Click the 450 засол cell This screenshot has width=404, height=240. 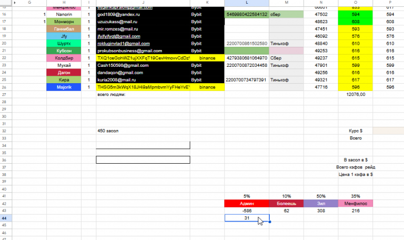143,131
